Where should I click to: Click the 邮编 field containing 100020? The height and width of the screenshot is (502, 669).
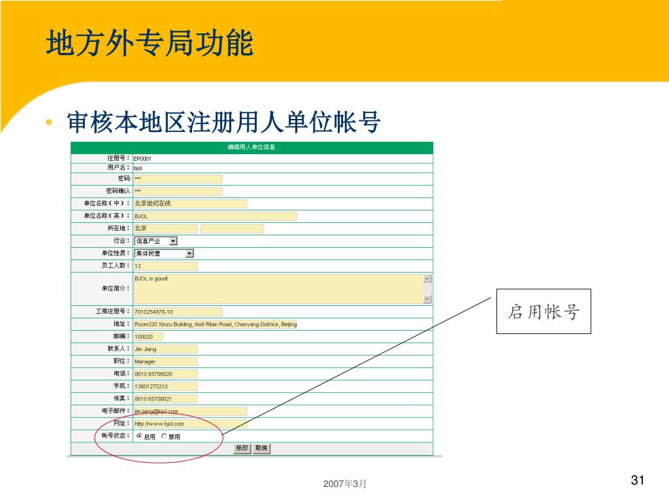[x=148, y=337]
